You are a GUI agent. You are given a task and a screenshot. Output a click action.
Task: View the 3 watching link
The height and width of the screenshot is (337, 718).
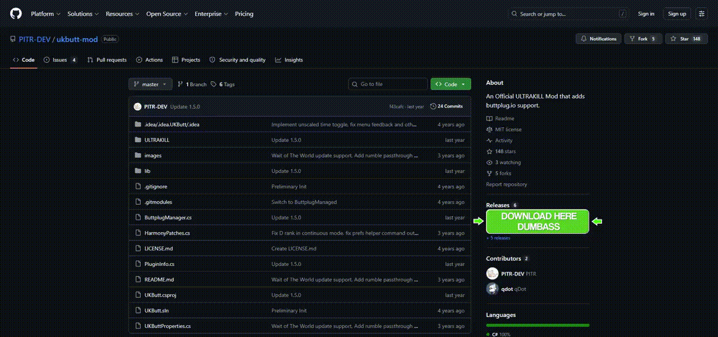[x=503, y=162]
